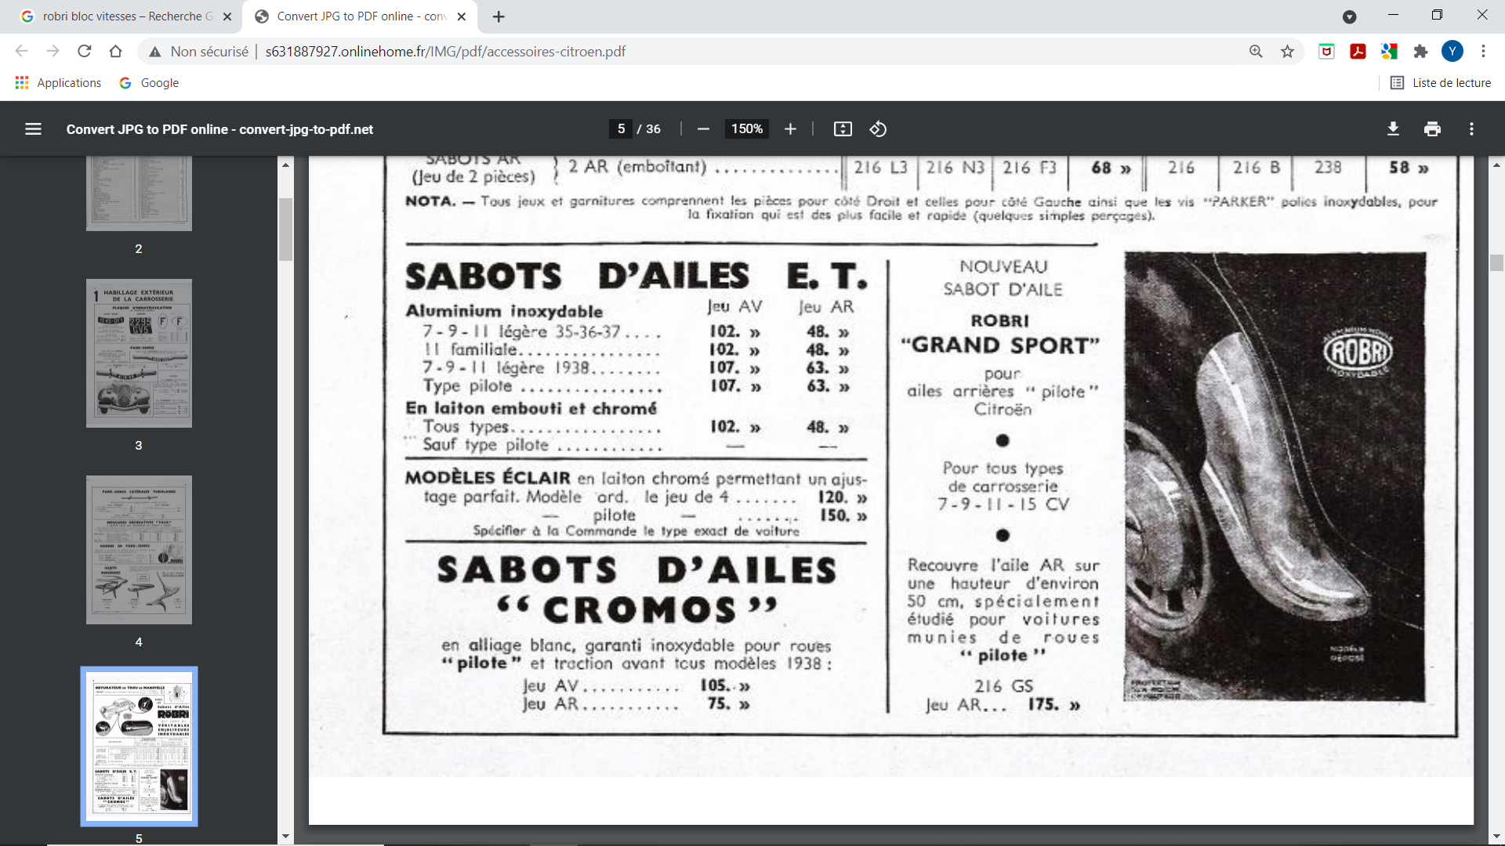The width and height of the screenshot is (1505, 846).
Task: Click the zoom percentage 150% field
Action: point(746,129)
